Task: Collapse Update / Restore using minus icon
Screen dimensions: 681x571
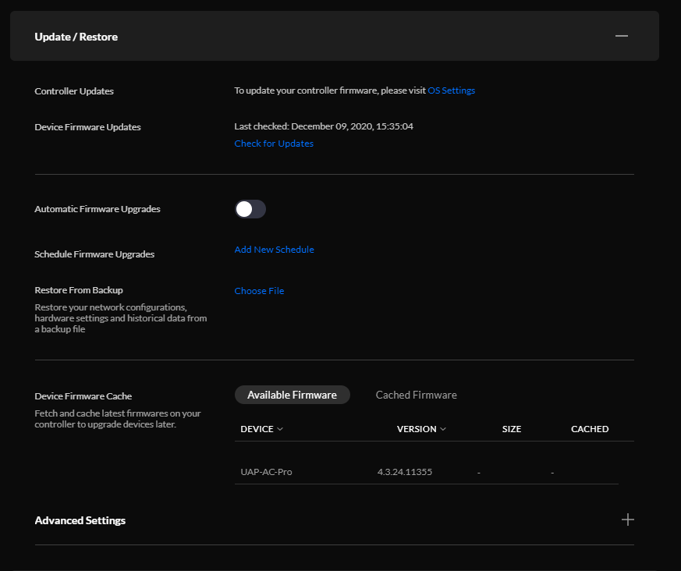Action: click(x=621, y=36)
